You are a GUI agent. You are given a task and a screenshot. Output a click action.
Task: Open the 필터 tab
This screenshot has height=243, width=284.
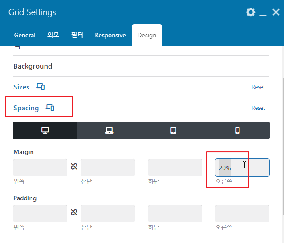tap(77, 35)
